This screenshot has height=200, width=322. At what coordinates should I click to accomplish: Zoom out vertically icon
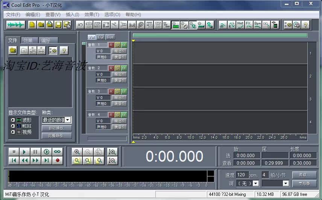pos(112,161)
